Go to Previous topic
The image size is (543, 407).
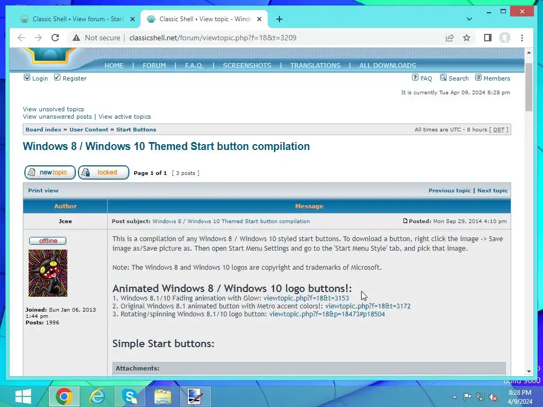tap(450, 190)
